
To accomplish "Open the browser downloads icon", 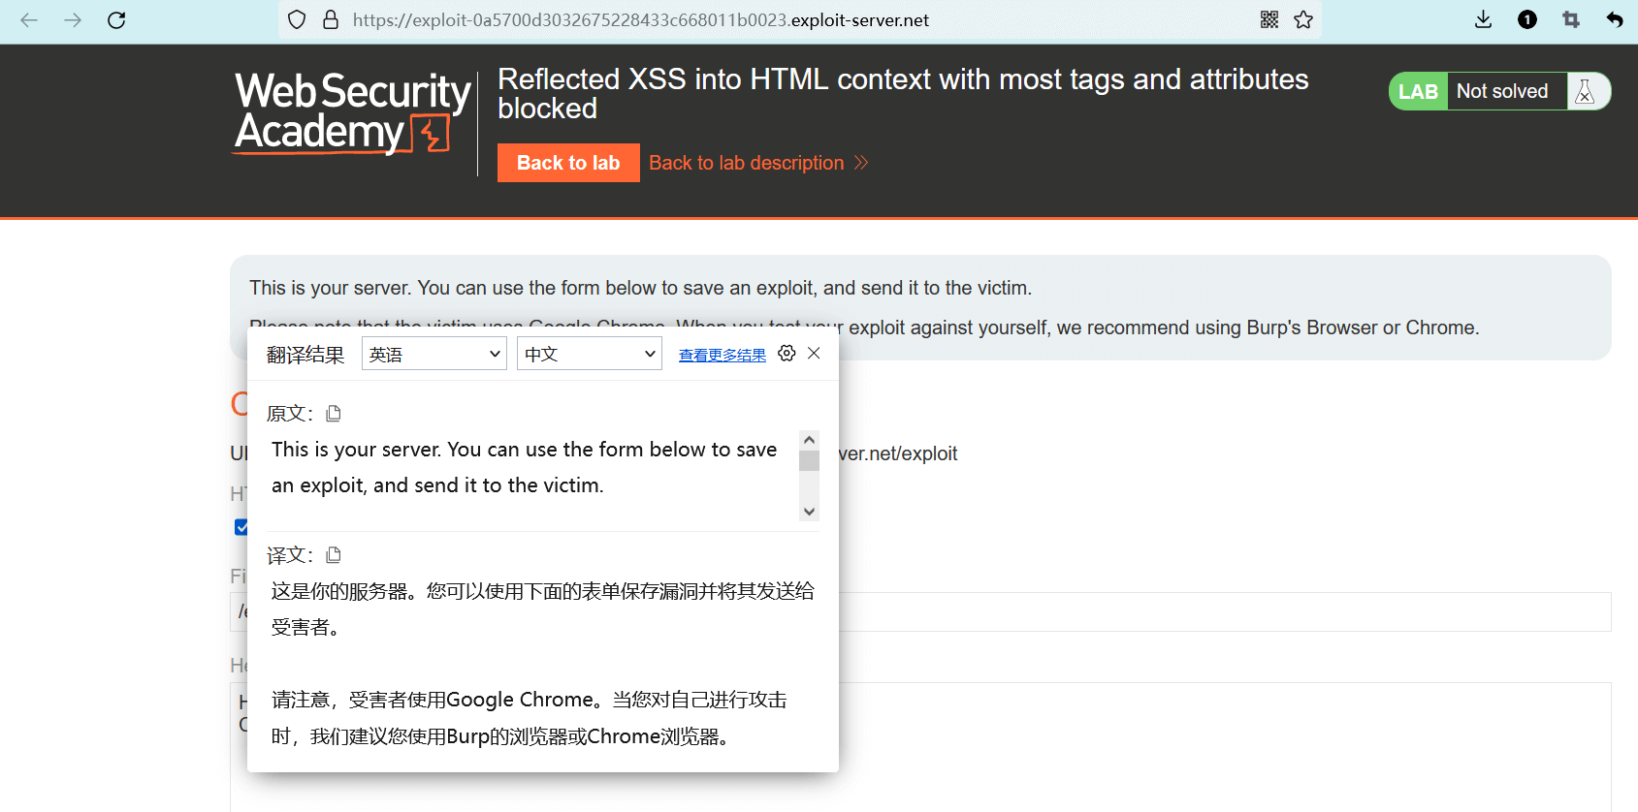I will 1483,19.
